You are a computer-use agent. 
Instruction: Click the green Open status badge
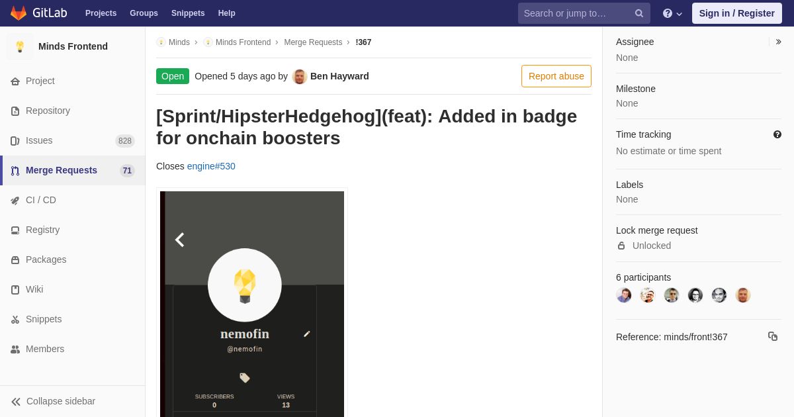pyautogui.click(x=173, y=76)
